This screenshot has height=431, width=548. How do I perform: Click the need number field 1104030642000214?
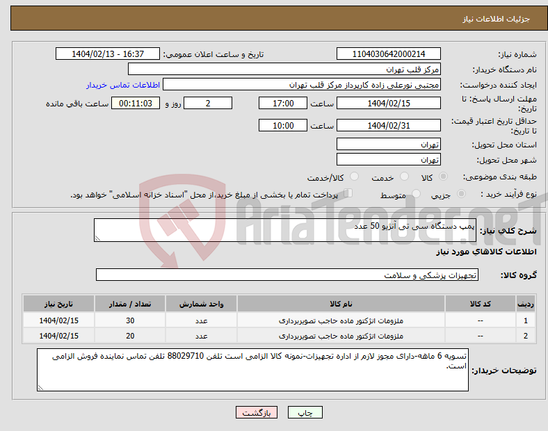coord(388,54)
